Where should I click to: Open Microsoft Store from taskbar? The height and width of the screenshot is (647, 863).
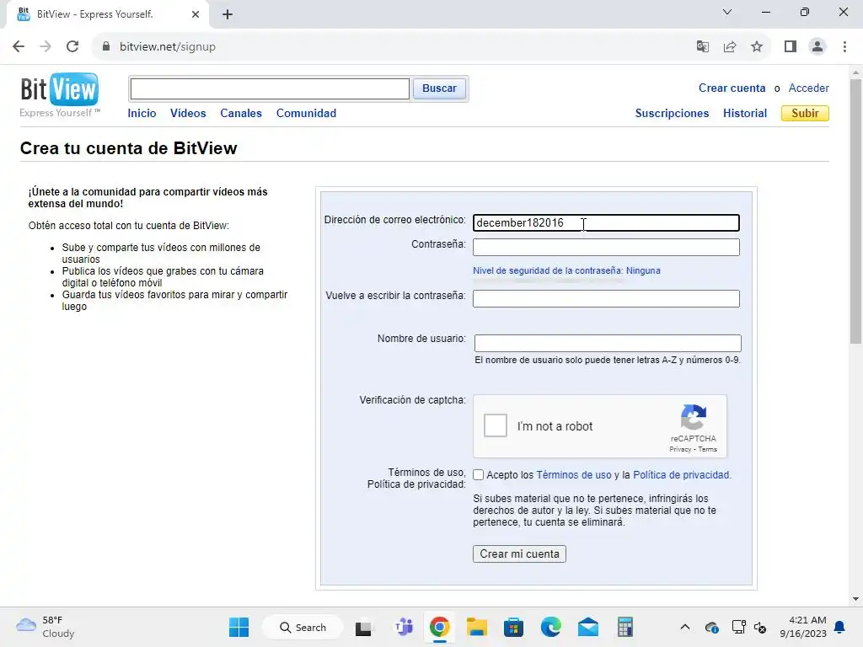pyautogui.click(x=513, y=627)
